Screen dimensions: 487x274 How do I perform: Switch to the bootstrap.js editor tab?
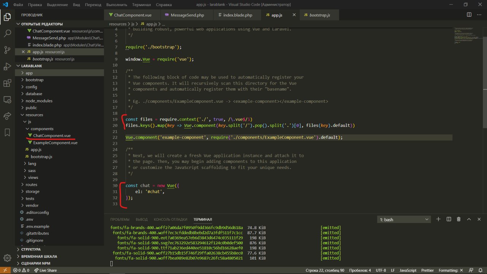[319, 15]
